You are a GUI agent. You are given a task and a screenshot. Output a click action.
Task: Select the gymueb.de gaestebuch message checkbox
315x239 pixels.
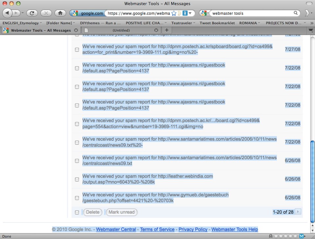click(x=77, y=198)
